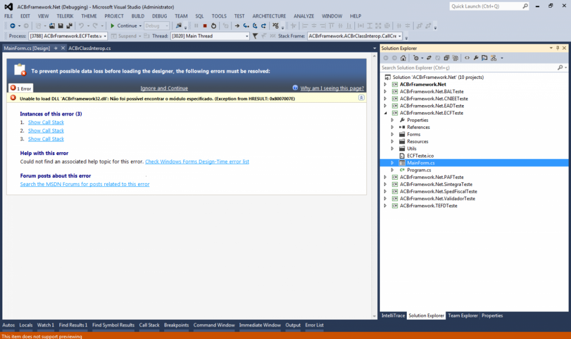Expand Program.cs node
The image size is (571, 339).
click(x=392, y=170)
